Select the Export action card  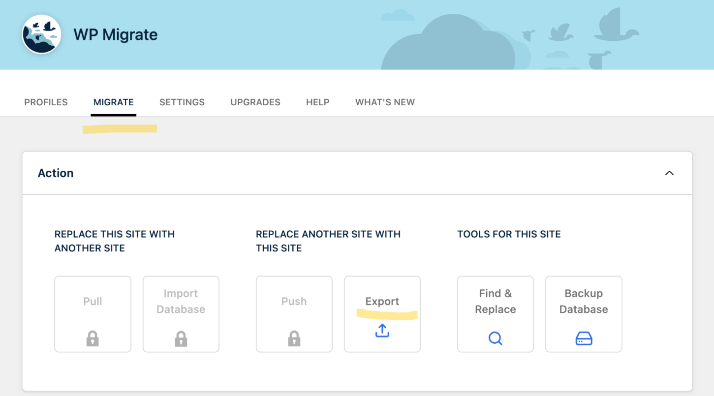(x=382, y=314)
